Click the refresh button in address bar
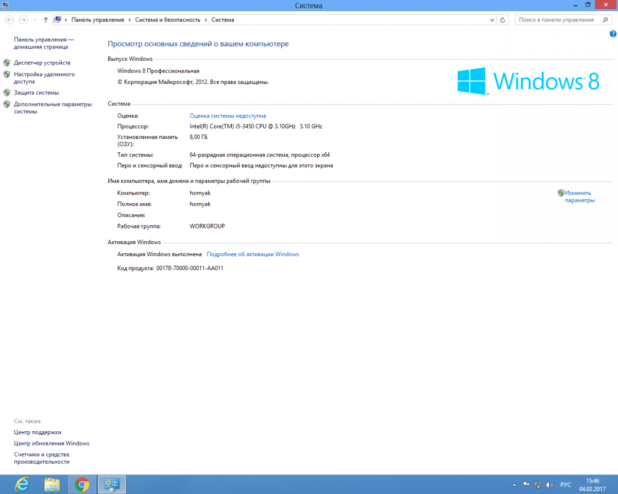The width and height of the screenshot is (618, 494). 503,20
